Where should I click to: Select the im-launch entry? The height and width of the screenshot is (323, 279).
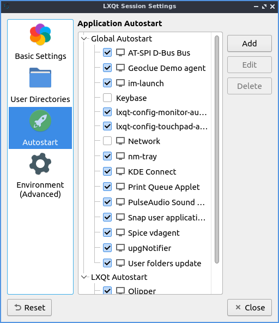(145, 83)
